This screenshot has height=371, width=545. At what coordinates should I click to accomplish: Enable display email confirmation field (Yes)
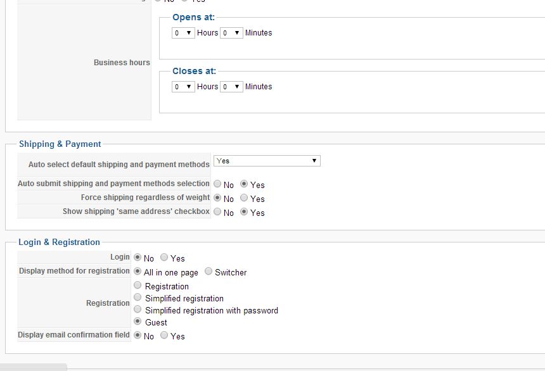pos(164,336)
